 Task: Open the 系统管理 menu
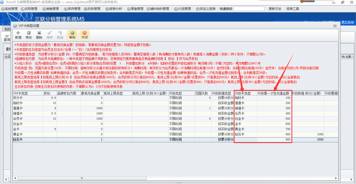[9, 9]
